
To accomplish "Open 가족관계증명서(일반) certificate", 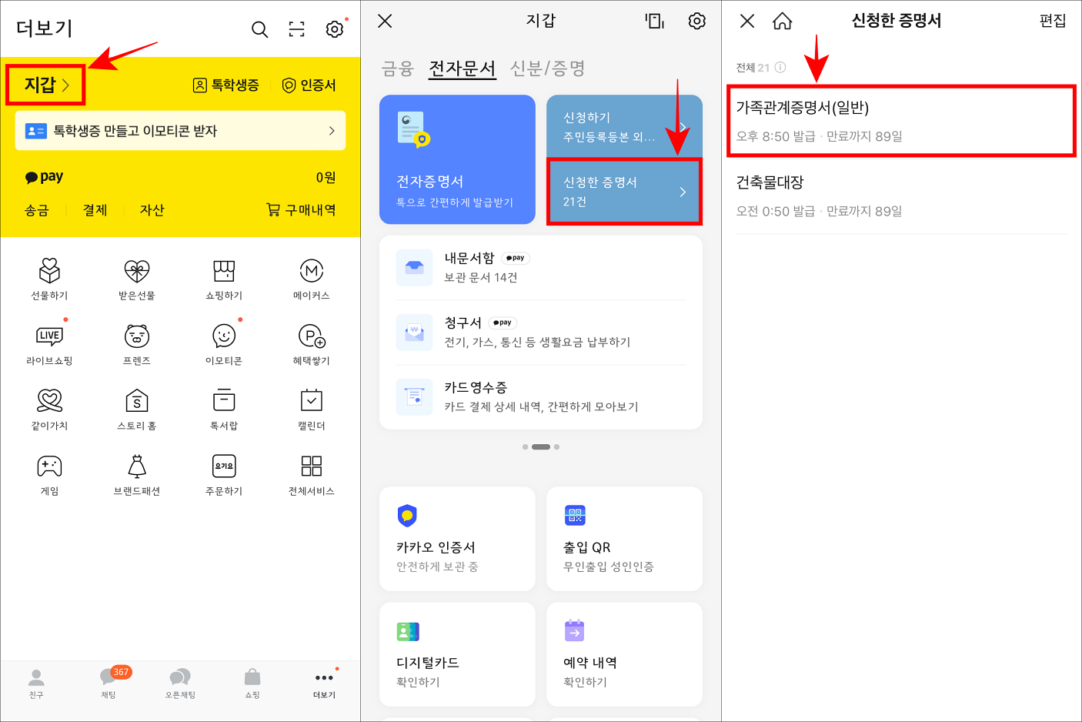I will coord(901,121).
